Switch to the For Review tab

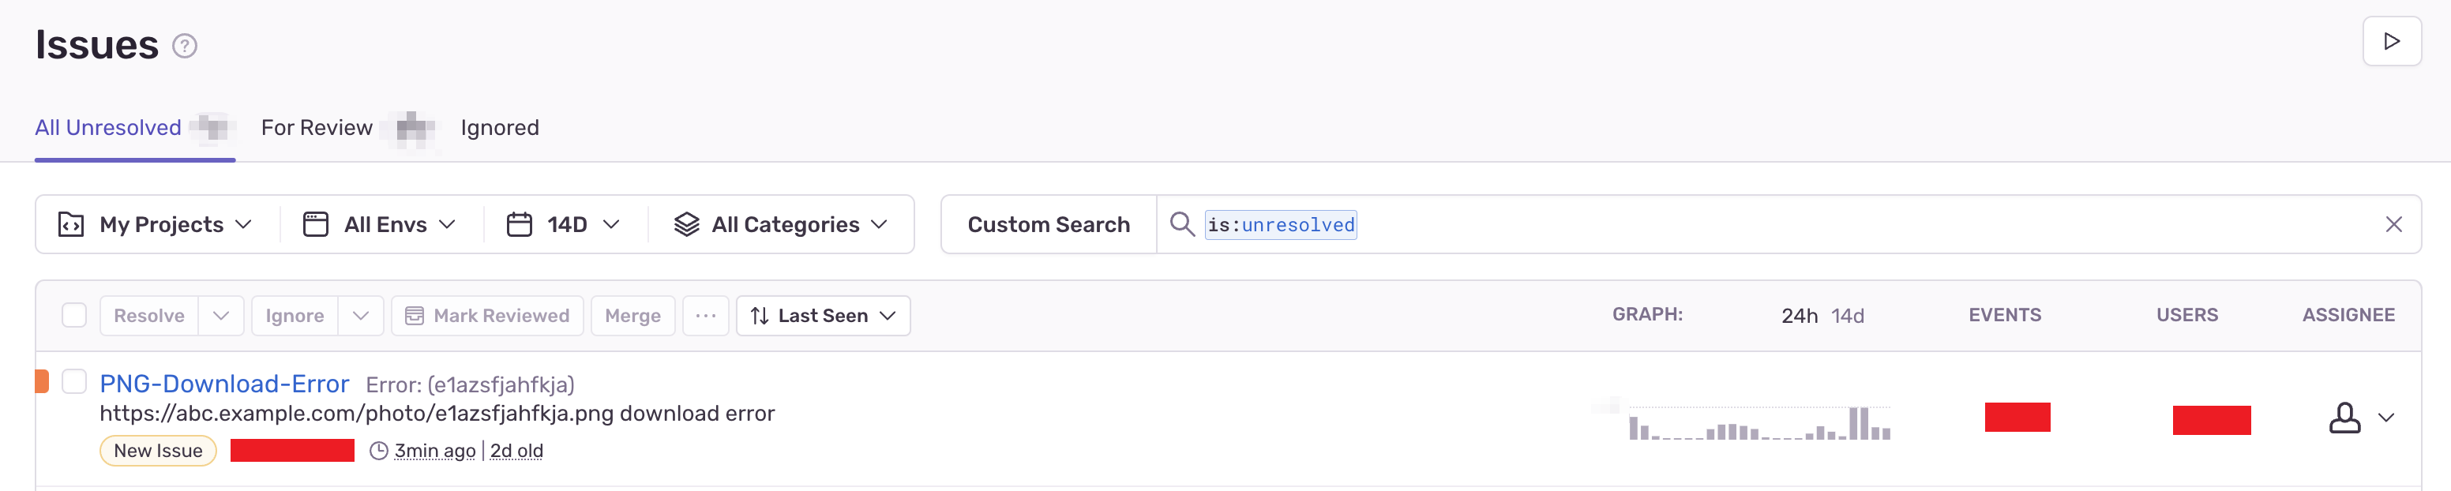point(317,128)
